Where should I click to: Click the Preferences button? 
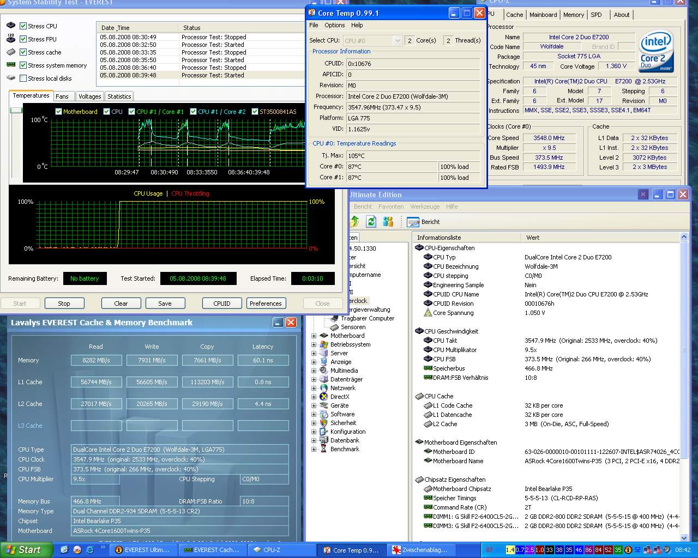click(x=266, y=304)
